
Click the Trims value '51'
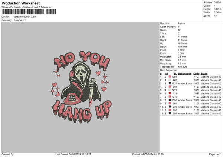179,33
